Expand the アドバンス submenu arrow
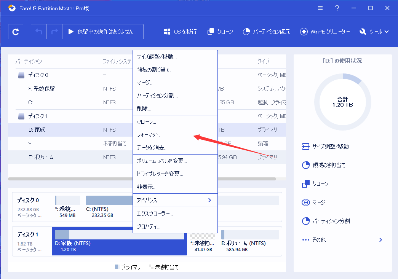 209,200
